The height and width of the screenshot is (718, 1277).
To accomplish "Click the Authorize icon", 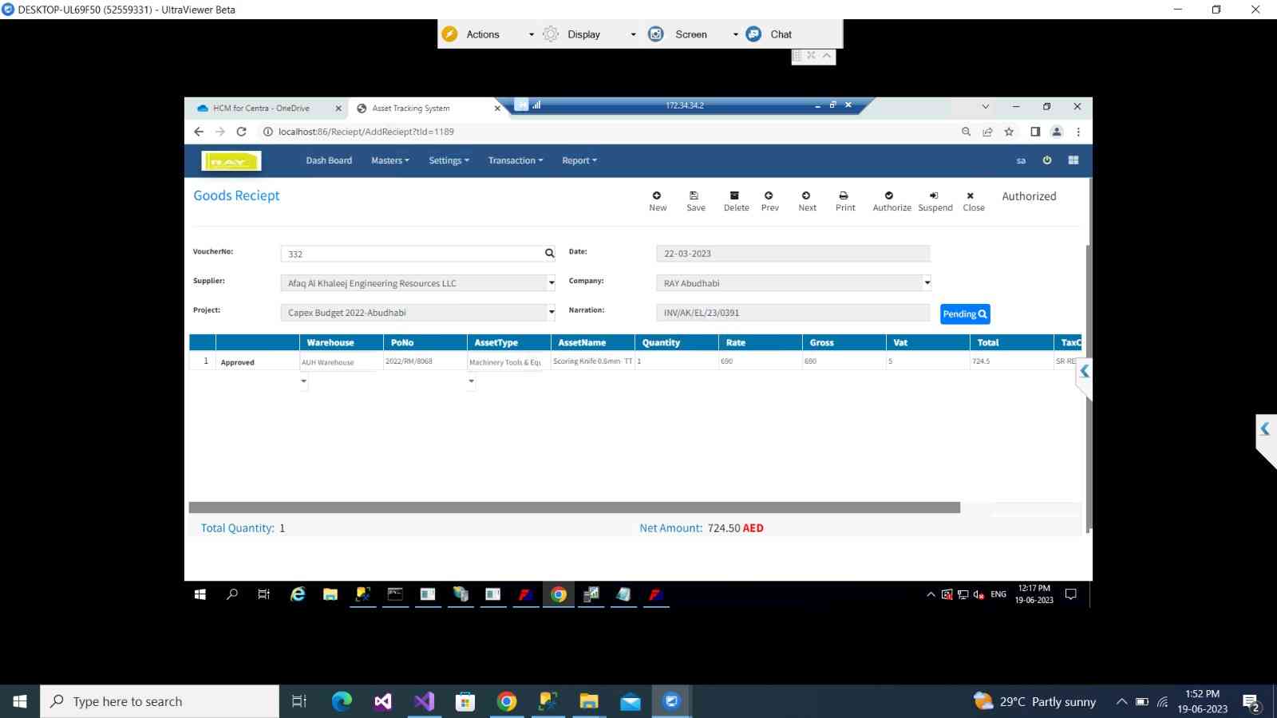I will [x=890, y=196].
